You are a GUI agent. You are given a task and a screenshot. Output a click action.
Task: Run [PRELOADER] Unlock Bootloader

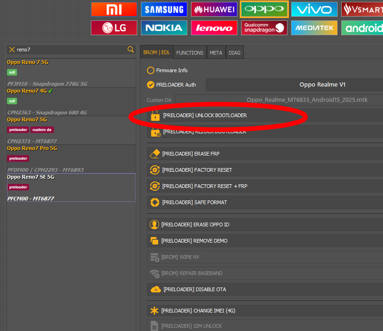(265, 115)
